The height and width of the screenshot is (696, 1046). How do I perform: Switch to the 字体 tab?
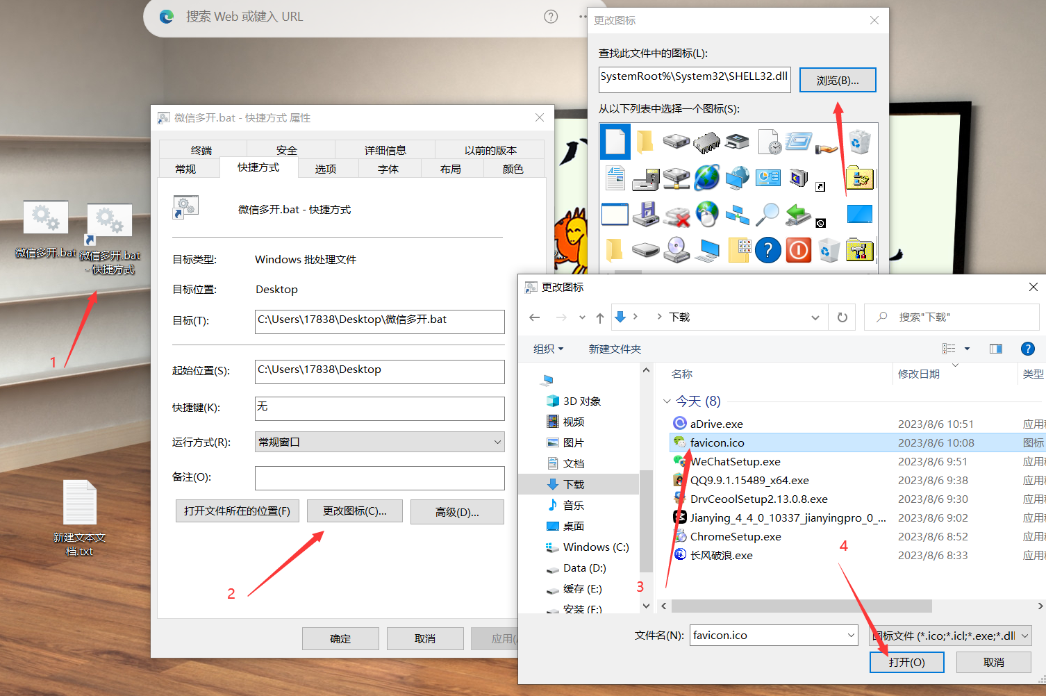388,169
